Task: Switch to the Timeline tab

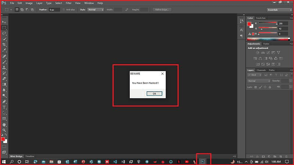Action: coord(30,156)
